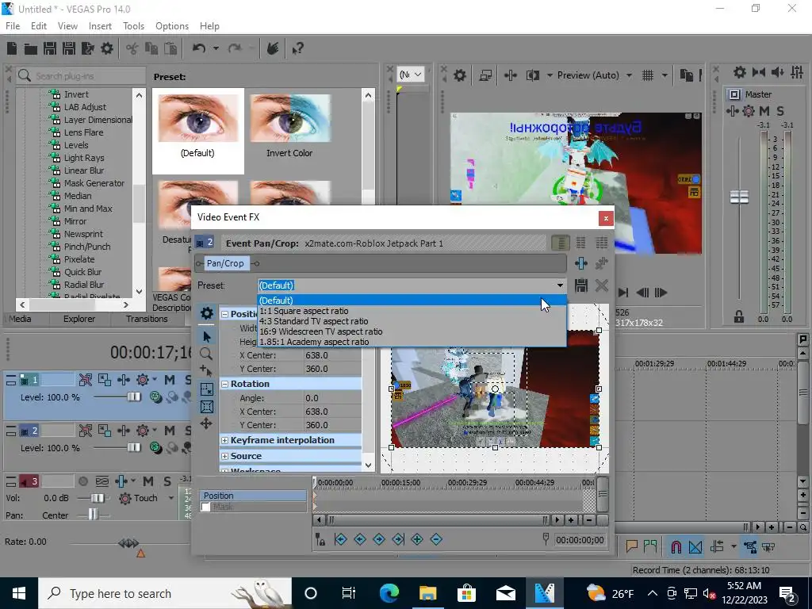Select the Normal Edit arrow tool in Pan/Crop
The height and width of the screenshot is (609, 812).
206,336
